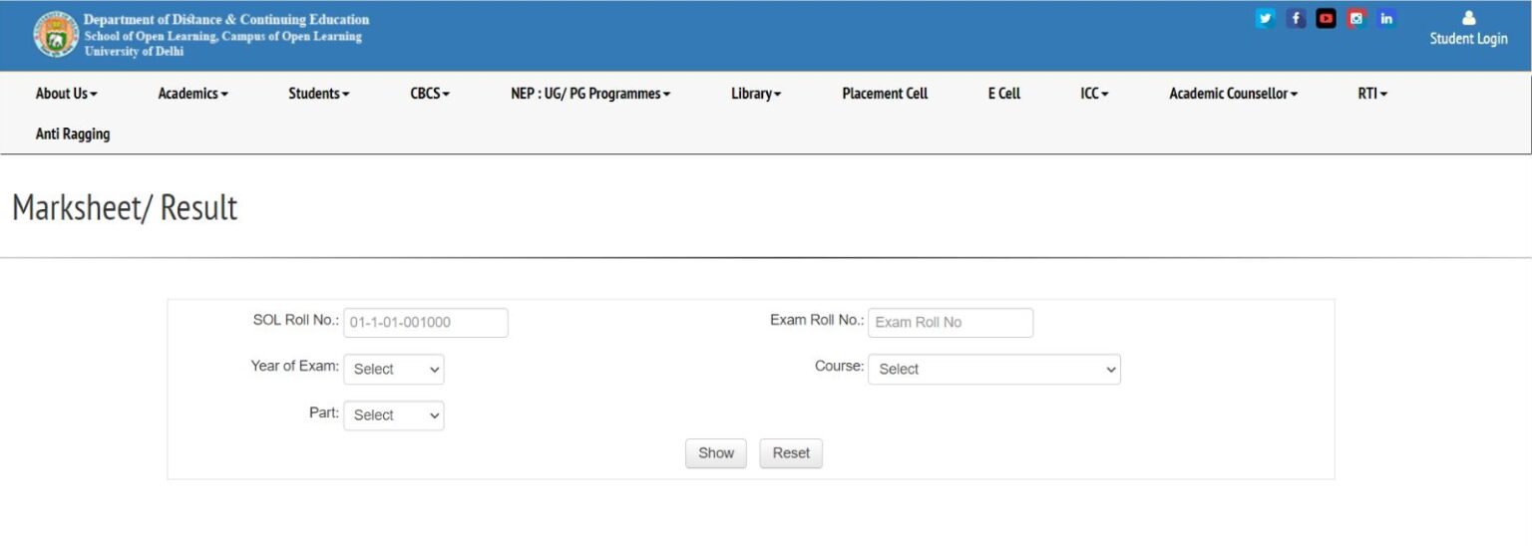Screen dimensions: 1532x546
Task: Focus the SOL Roll No. input field
Action: pos(426,323)
